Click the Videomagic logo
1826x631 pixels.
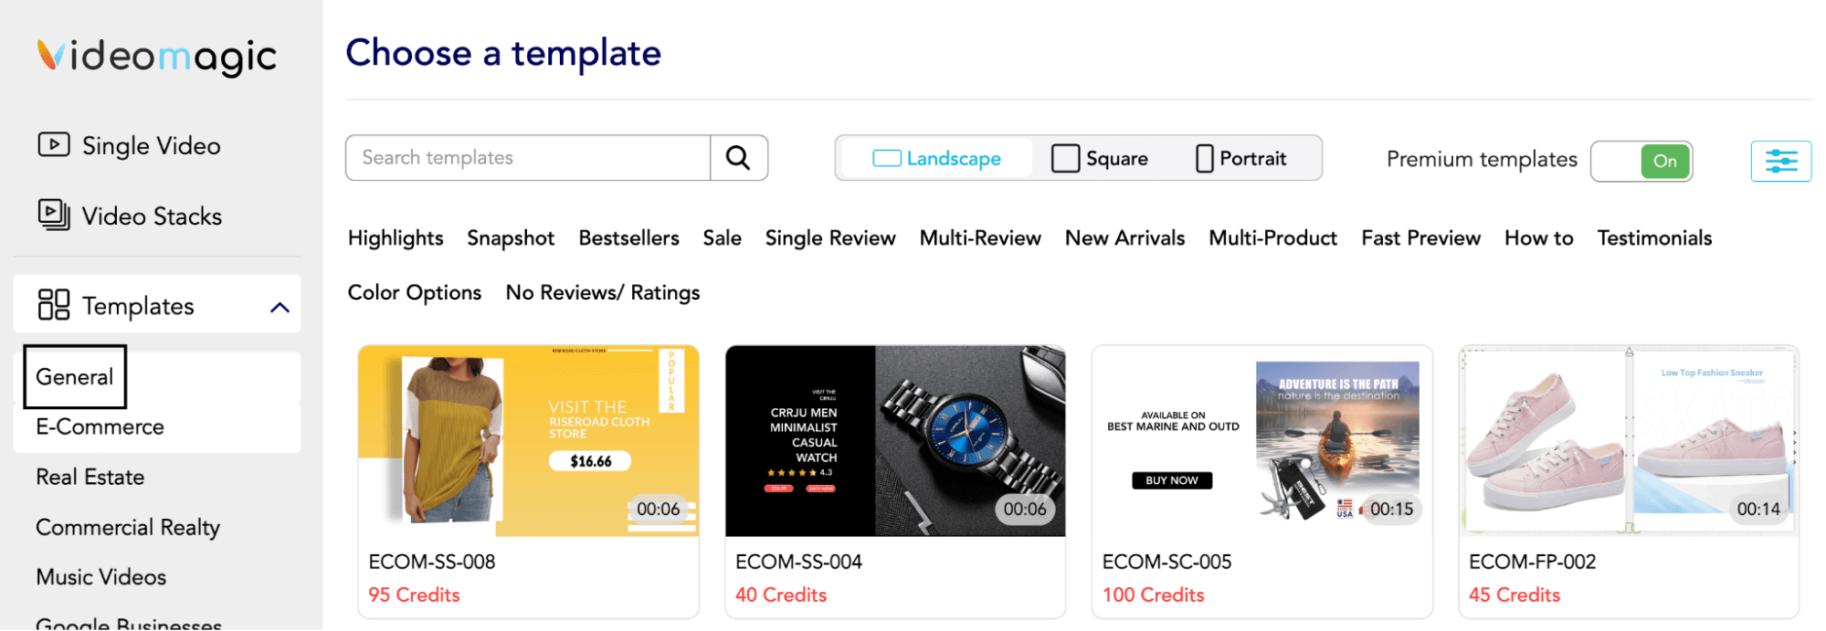[x=156, y=57]
